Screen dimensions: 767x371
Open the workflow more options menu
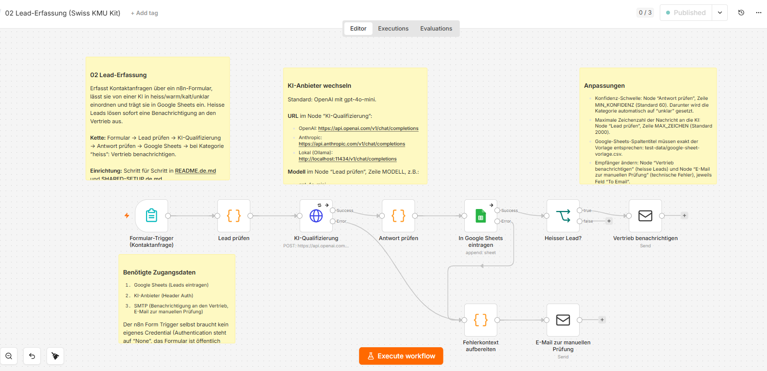[x=759, y=13]
